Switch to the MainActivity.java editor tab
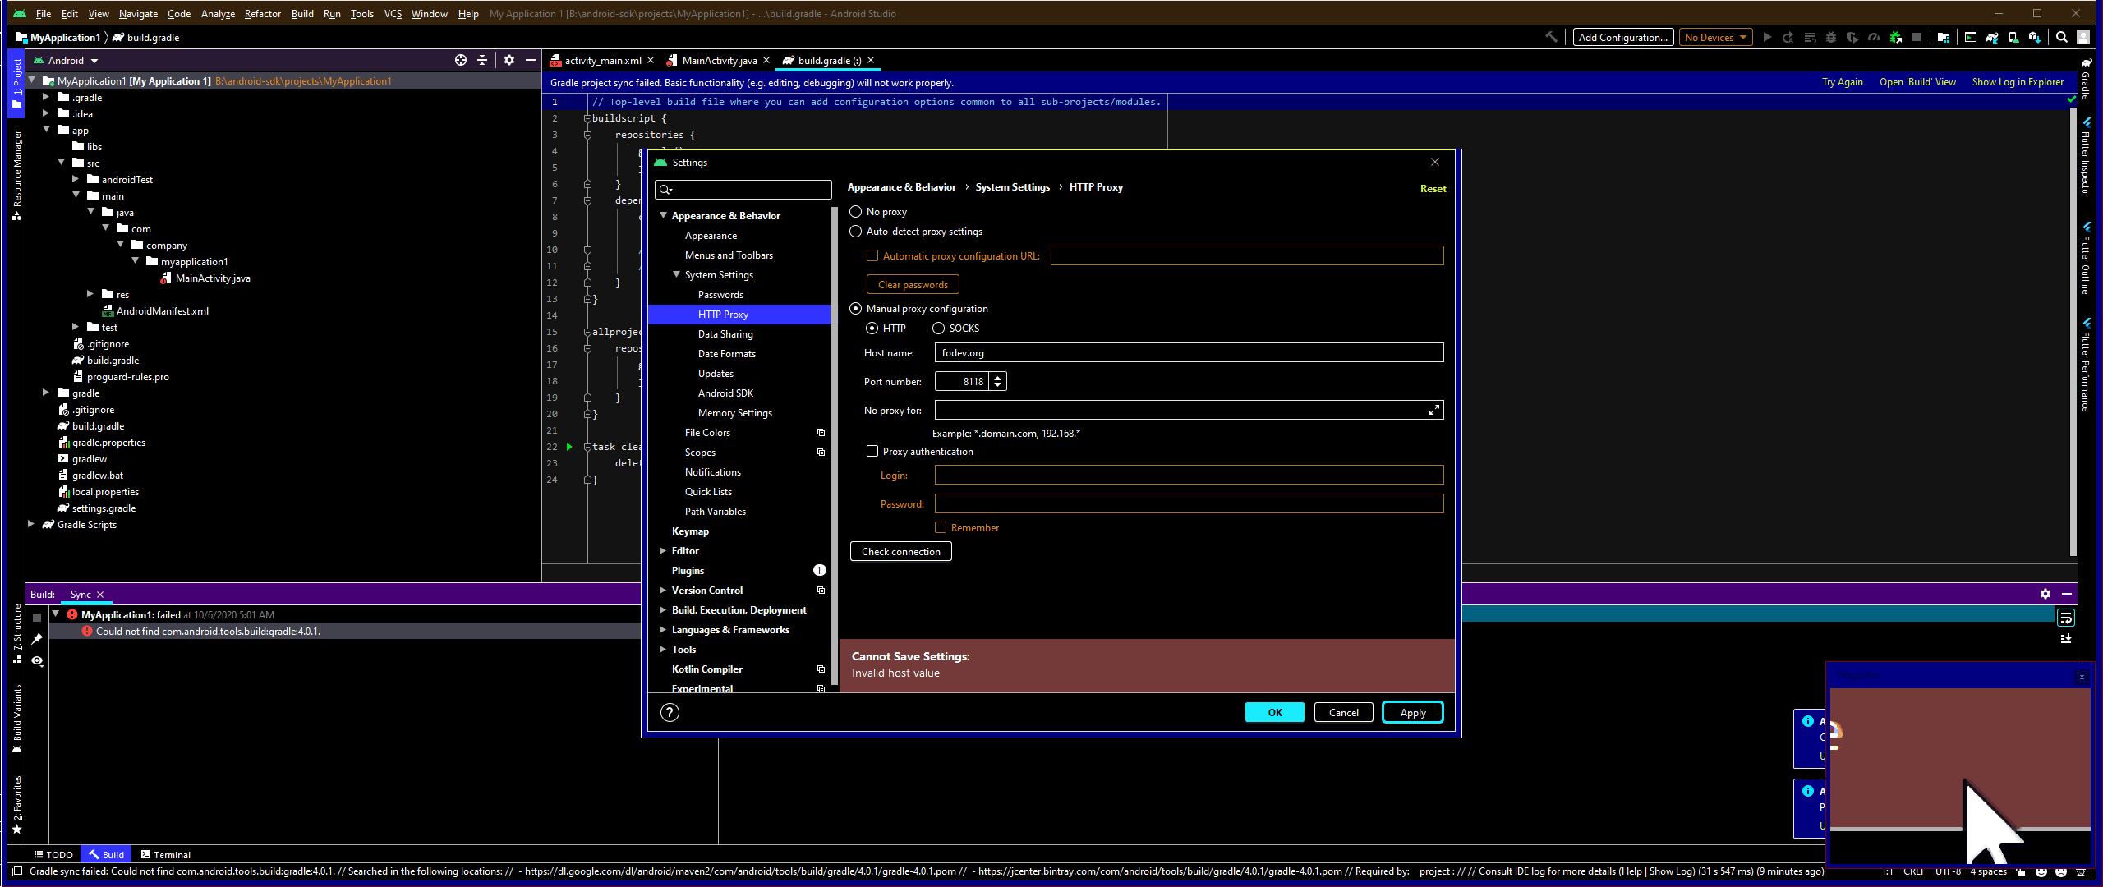Screen dimensions: 2103x887 pyautogui.click(x=717, y=60)
